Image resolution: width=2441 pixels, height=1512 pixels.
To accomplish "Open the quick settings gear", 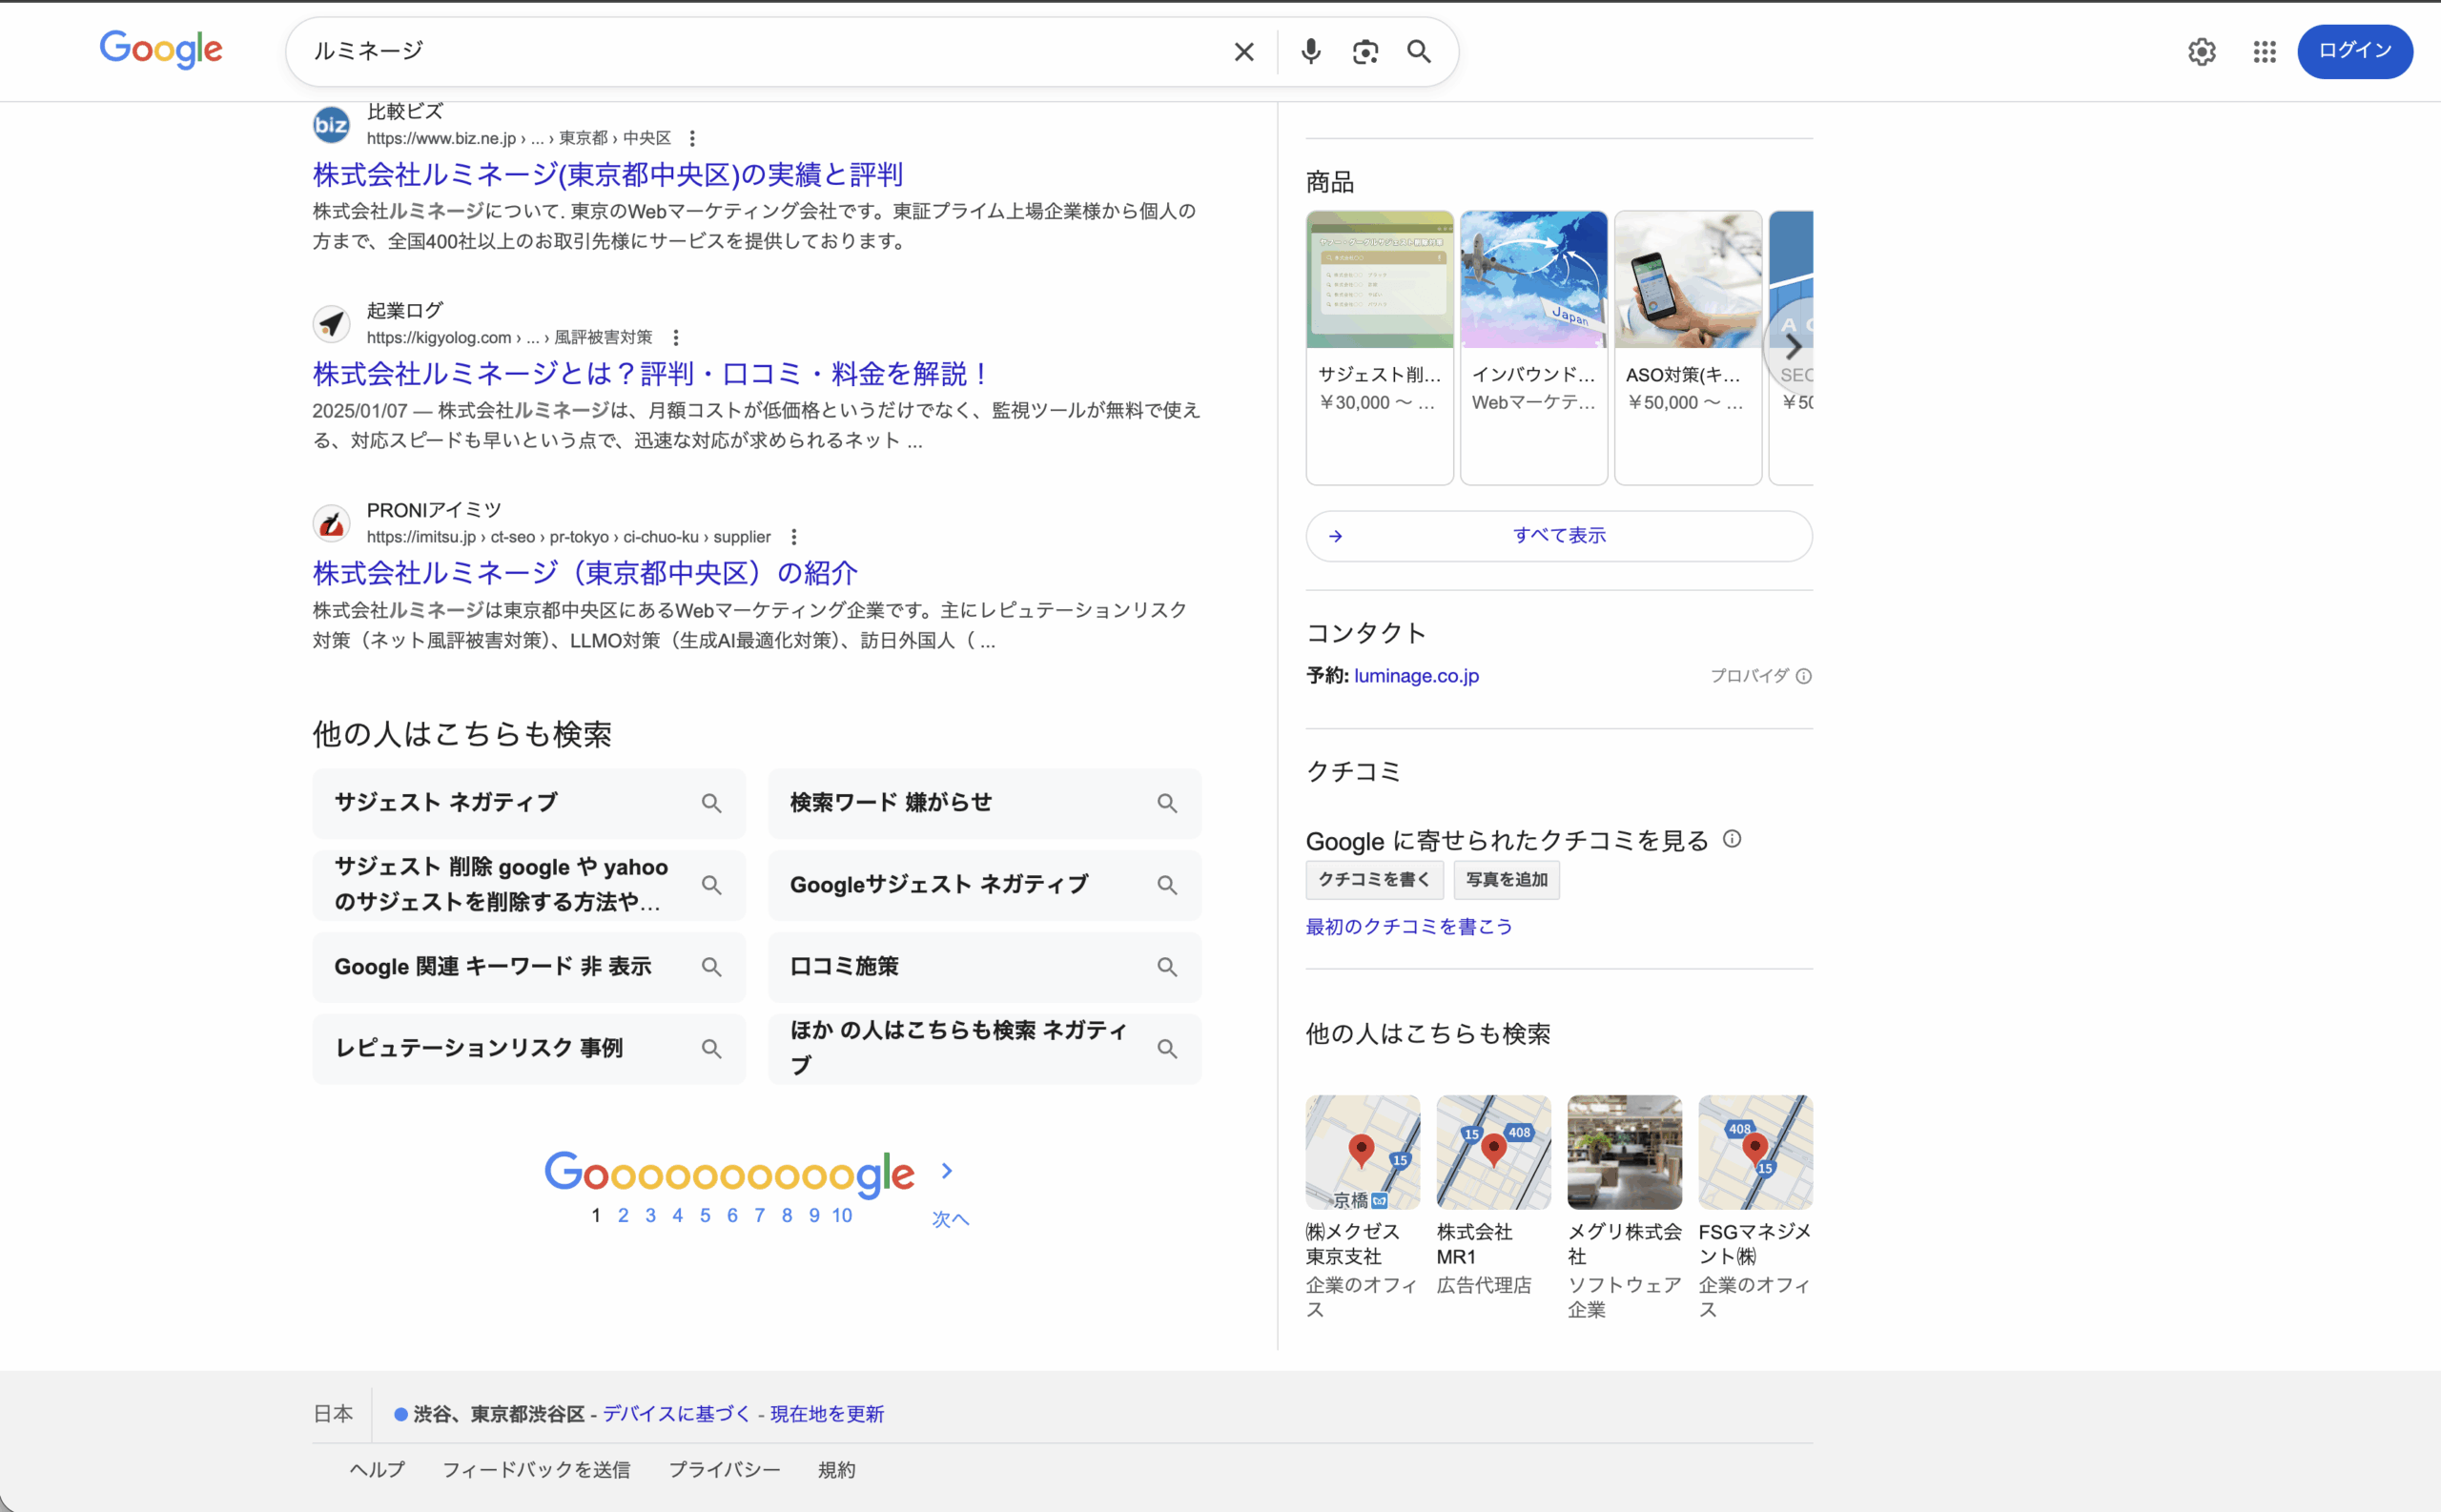I will click(x=2200, y=51).
